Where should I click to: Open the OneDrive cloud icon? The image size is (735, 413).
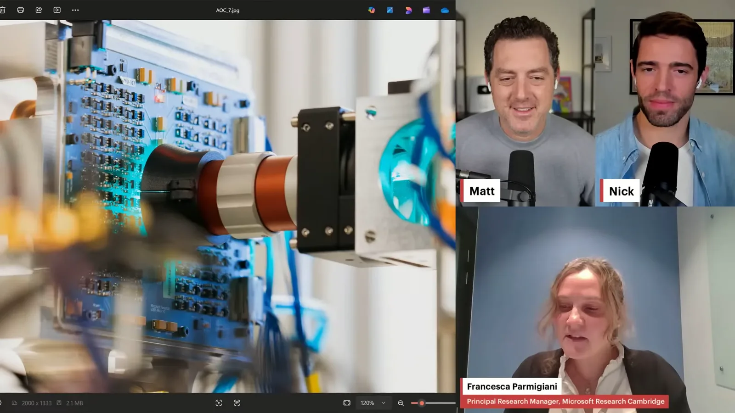pos(445,10)
